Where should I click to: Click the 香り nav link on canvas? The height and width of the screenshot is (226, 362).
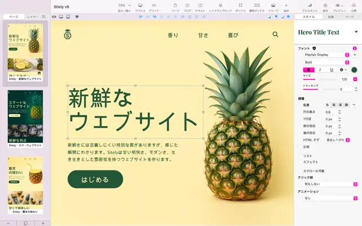(173, 35)
